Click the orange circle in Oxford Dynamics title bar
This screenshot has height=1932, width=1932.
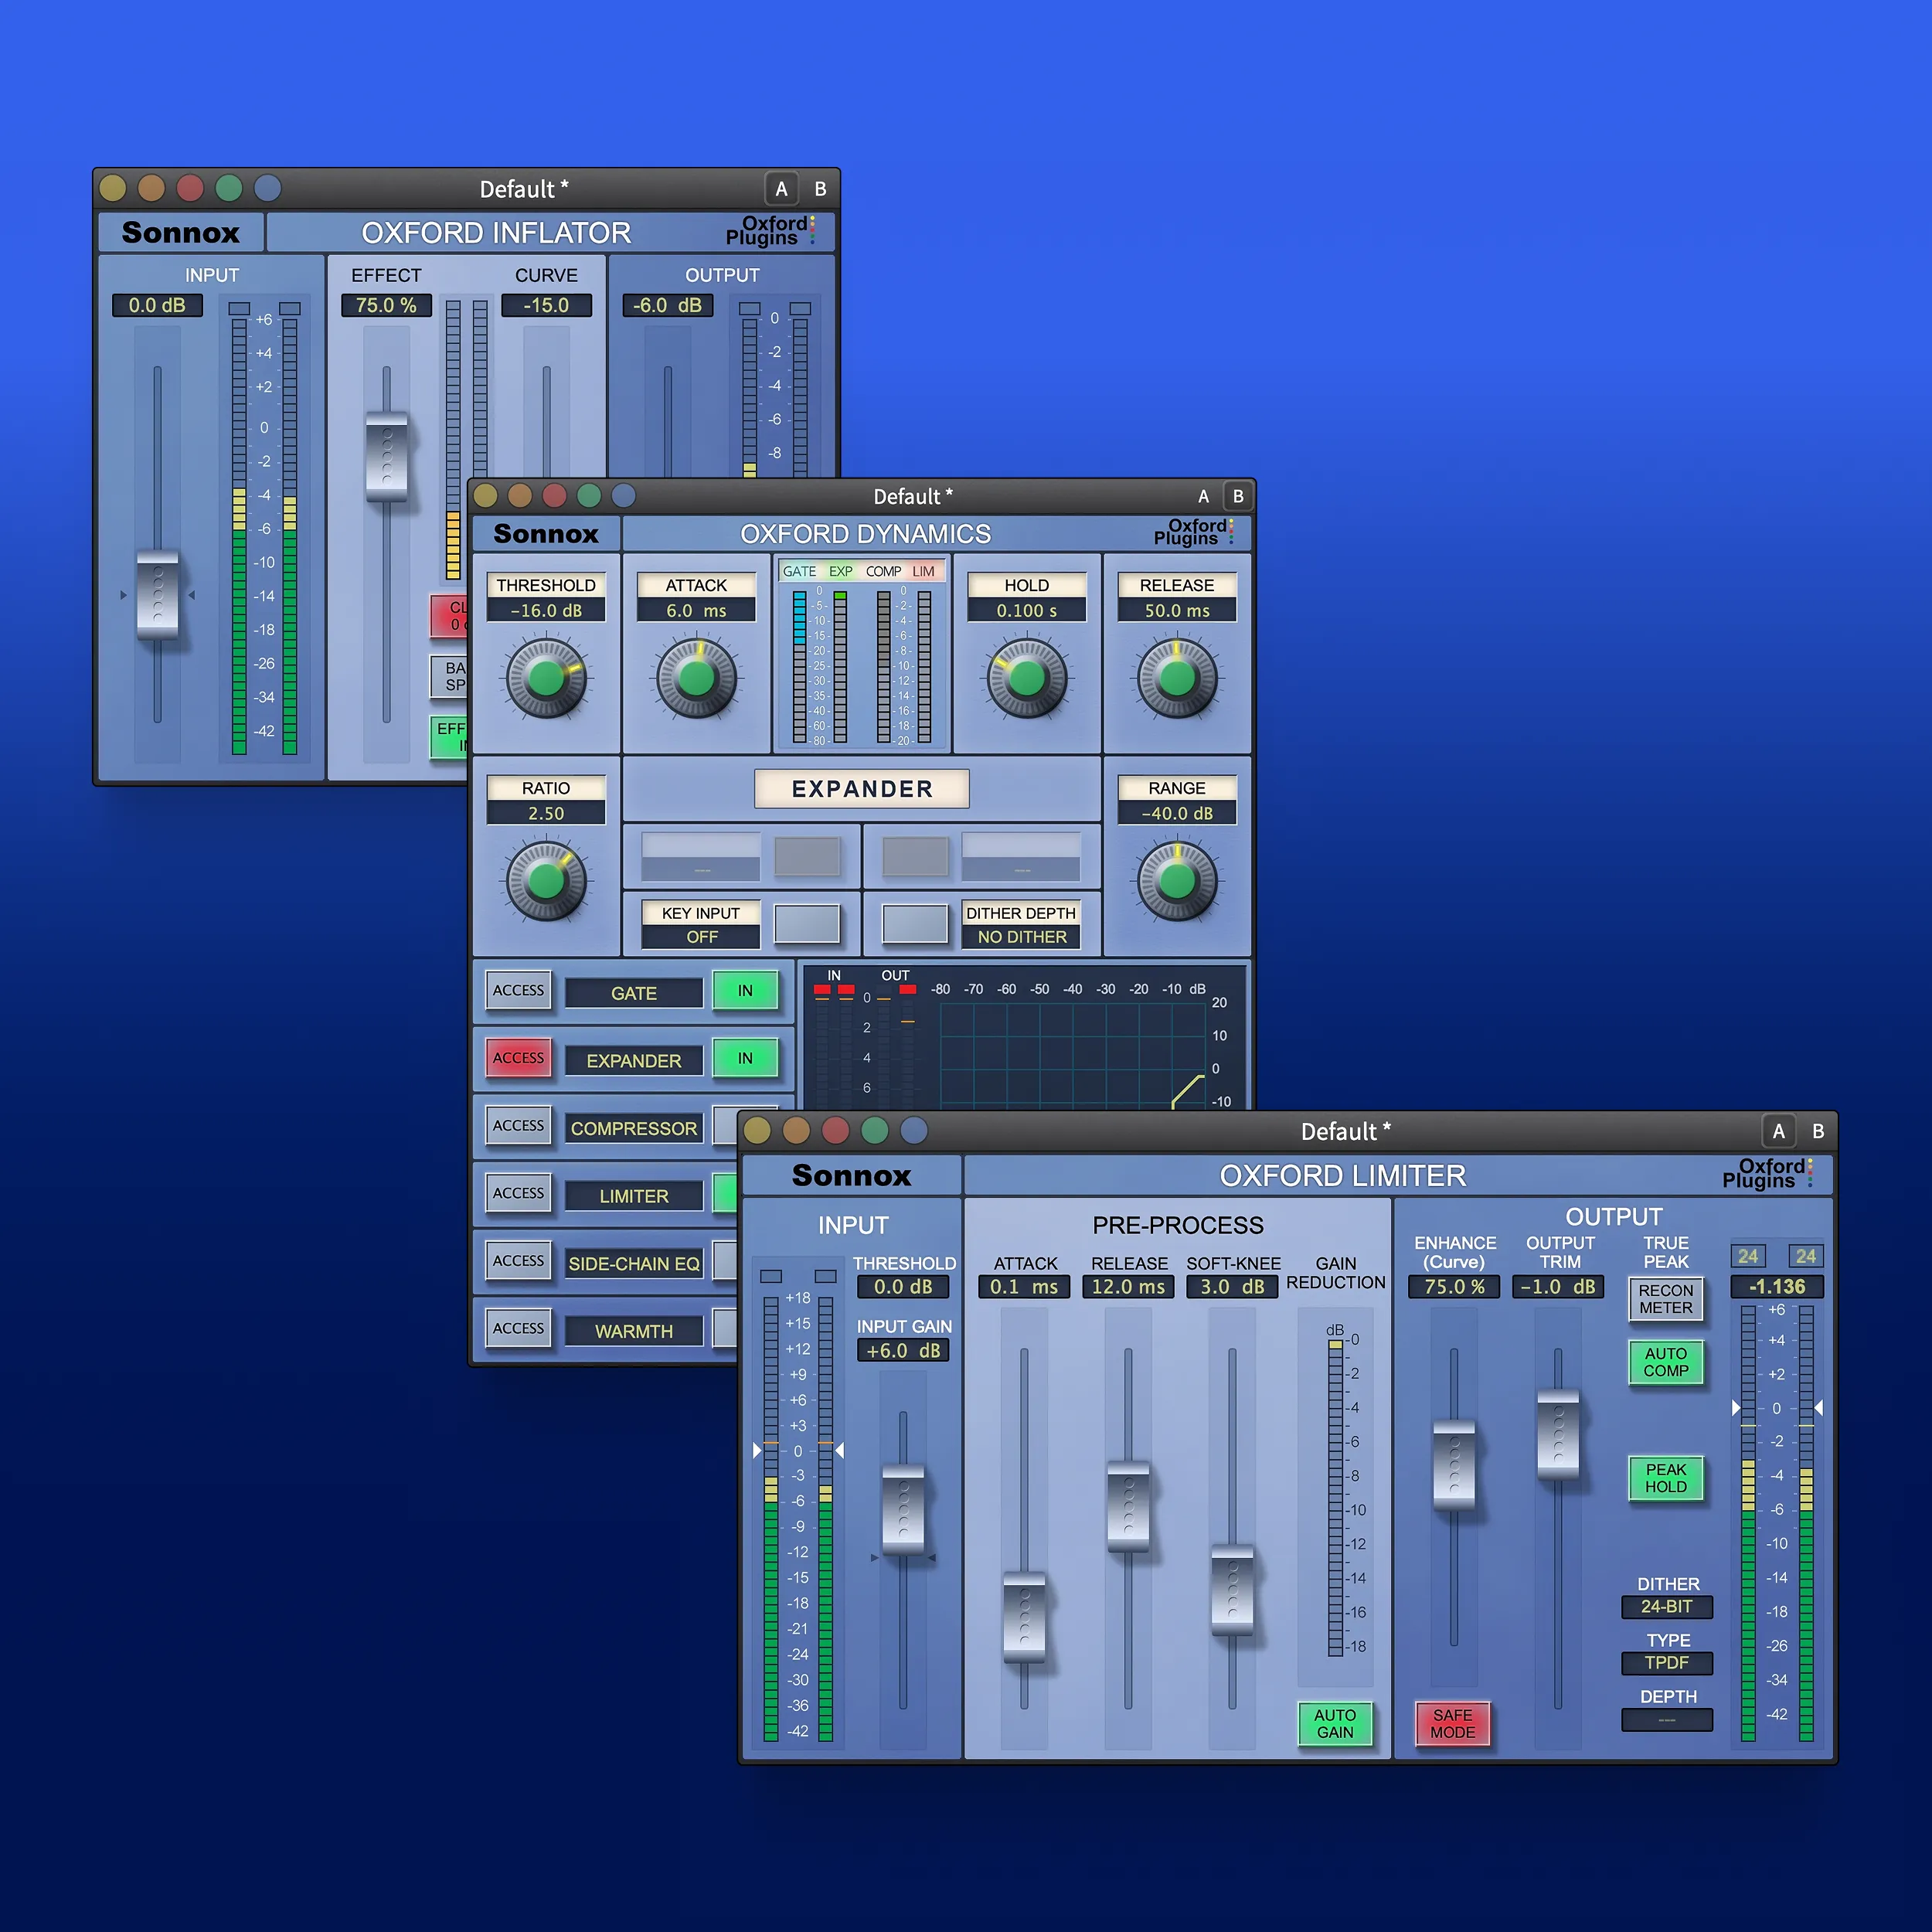click(x=520, y=495)
